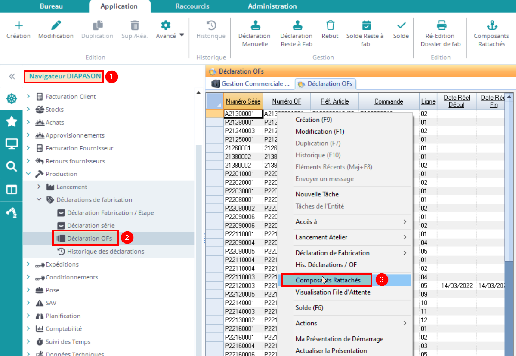The image size is (516, 356).
Task: Choose Solde (F6) from context menu
Action: (309, 308)
